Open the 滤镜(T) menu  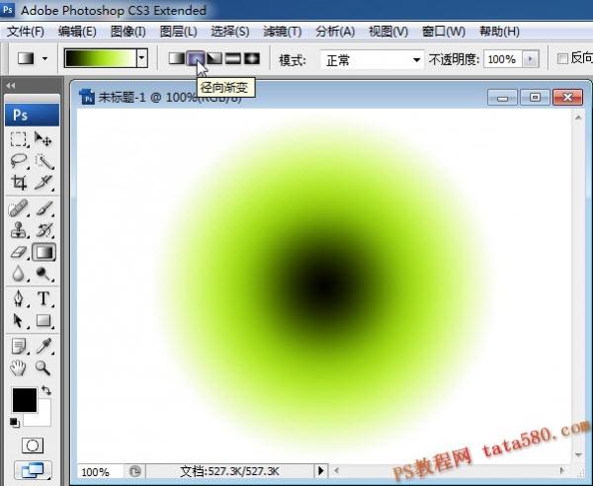(282, 32)
